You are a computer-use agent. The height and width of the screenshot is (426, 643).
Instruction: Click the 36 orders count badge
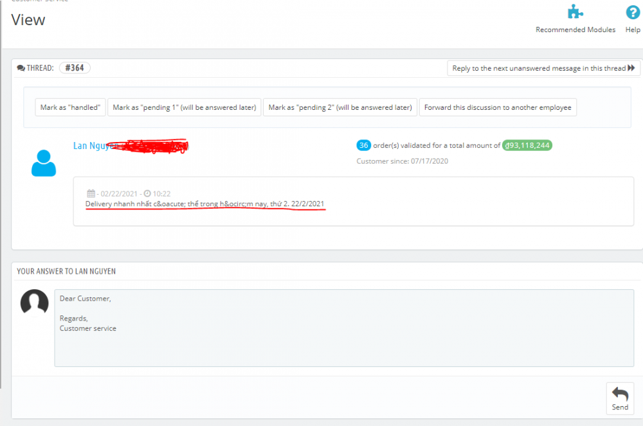click(363, 145)
